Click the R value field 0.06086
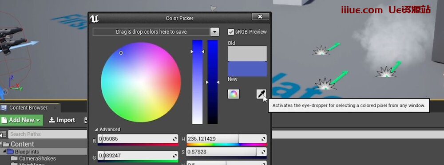This screenshot has width=444, height=165. (x=138, y=139)
